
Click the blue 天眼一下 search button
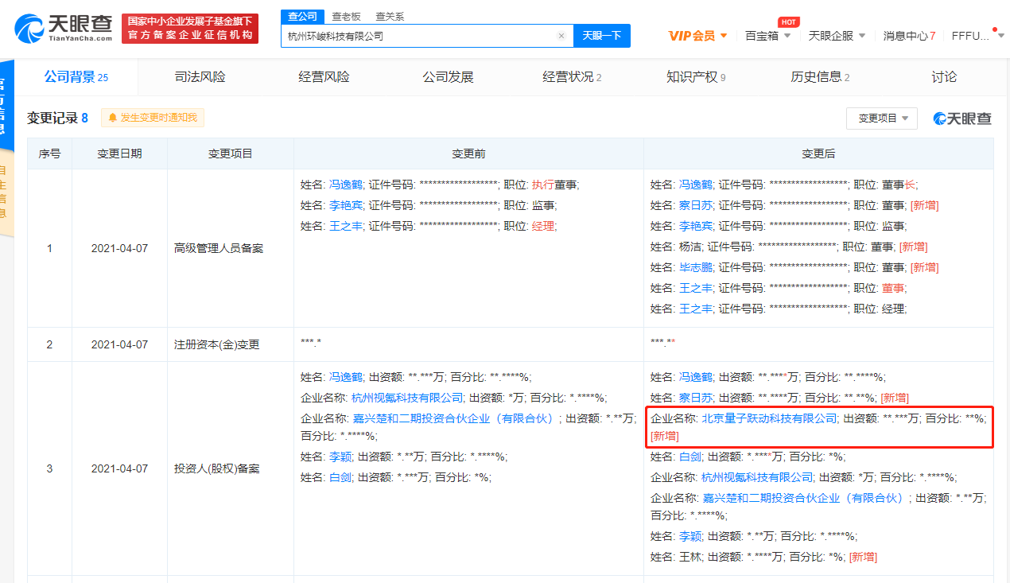(602, 36)
